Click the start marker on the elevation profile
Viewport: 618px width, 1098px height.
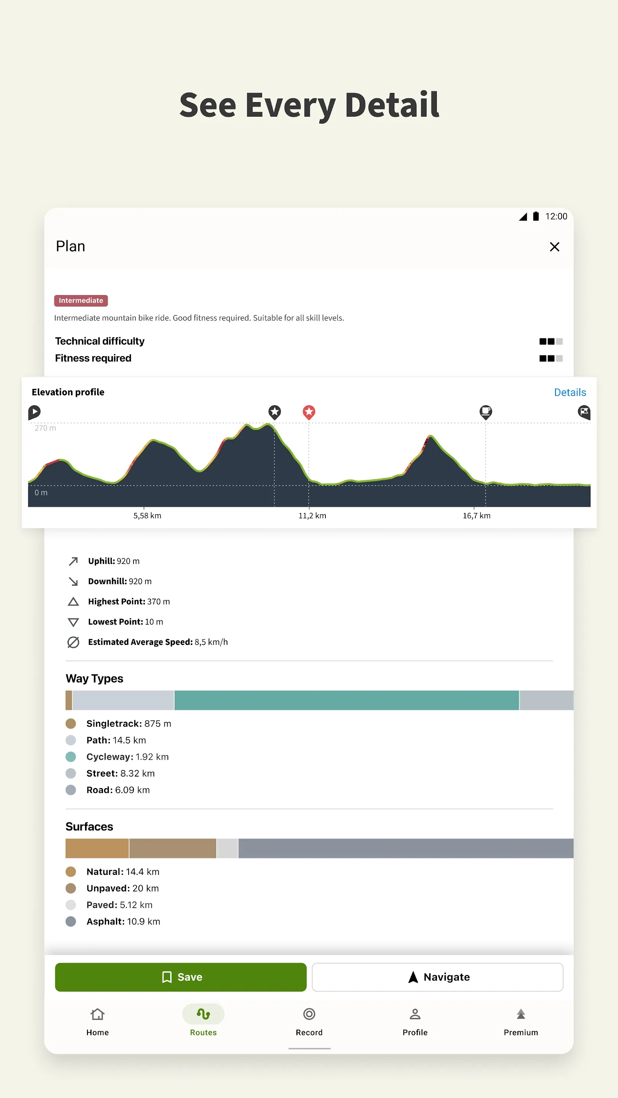[35, 412]
